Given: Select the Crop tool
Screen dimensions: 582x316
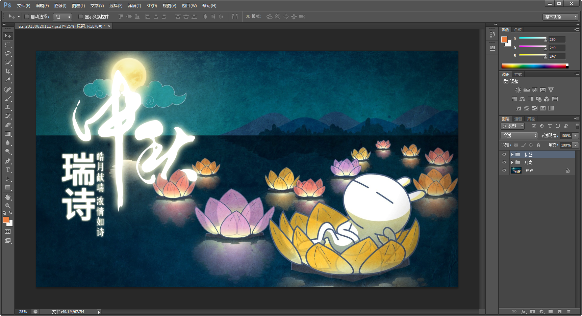Looking at the screenshot, I should coord(8,71).
